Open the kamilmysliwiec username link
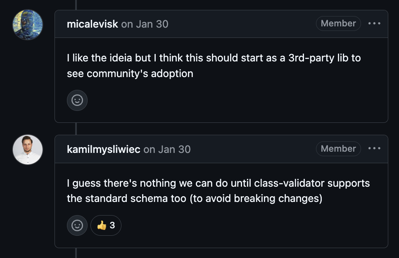This screenshot has width=399, height=258. click(x=104, y=149)
